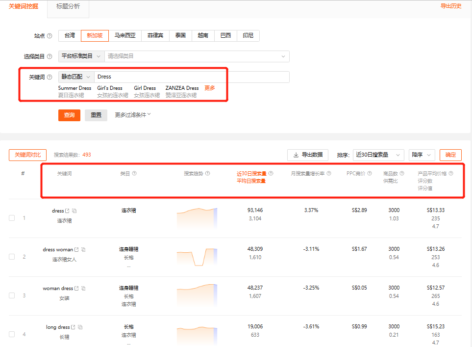Open the 降序 order dropdown
The height and width of the screenshot is (347, 472).
pyautogui.click(x=422, y=155)
